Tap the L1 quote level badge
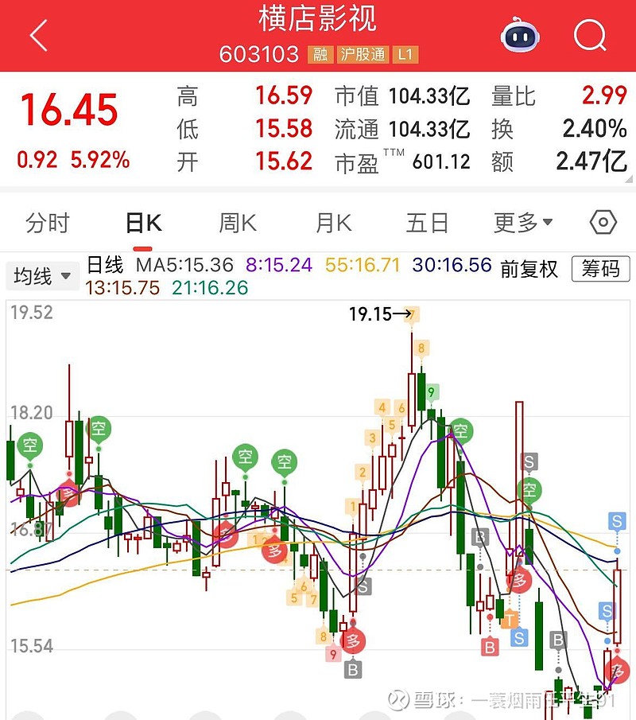 coord(405,55)
